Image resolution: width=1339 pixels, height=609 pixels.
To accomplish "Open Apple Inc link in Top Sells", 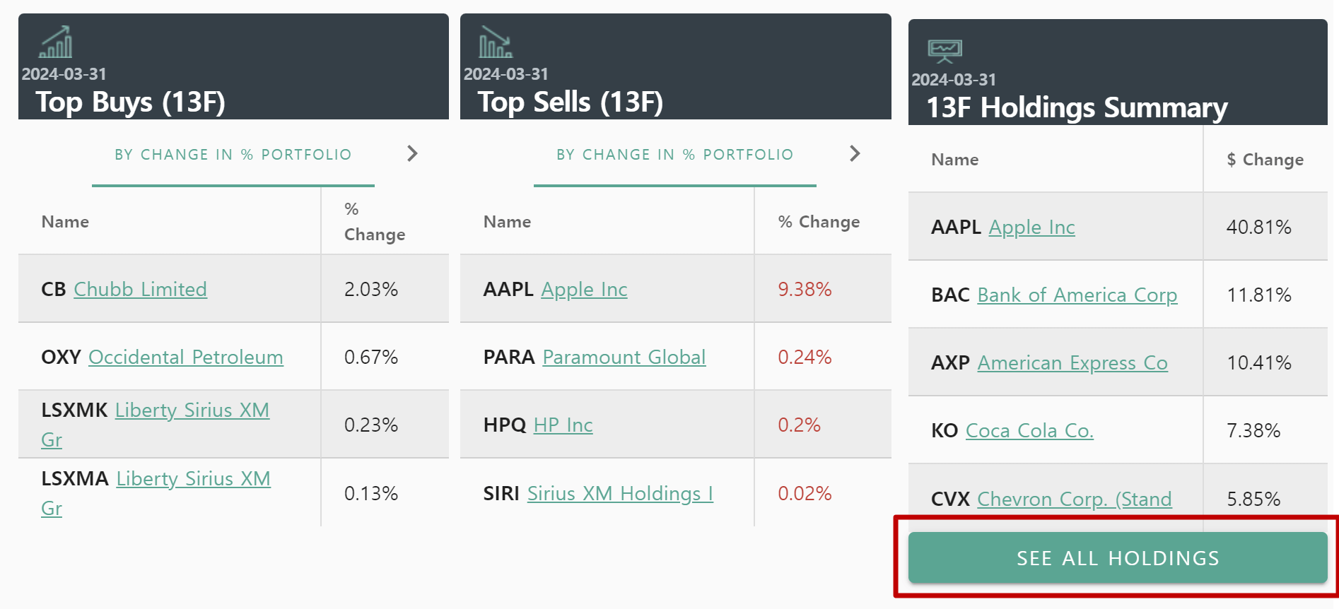I will [x=584, y=290].
